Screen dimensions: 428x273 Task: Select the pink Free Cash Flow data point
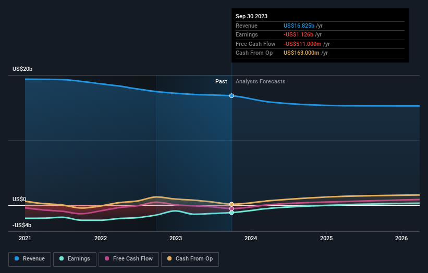click(x=231, y=208)
